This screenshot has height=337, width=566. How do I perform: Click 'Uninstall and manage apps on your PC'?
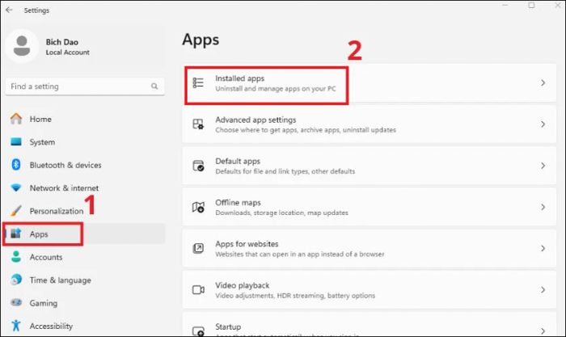[276, 89]
